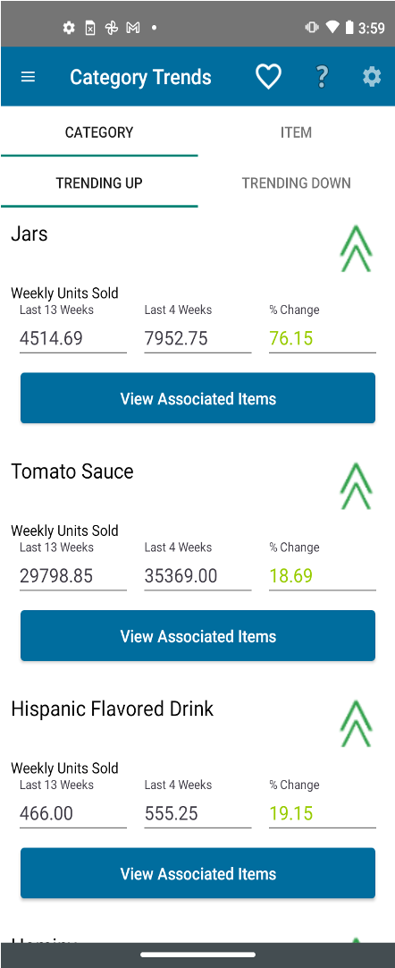Open settings gear in app header
Screen dimensions: 395x968
pos(372,77)
